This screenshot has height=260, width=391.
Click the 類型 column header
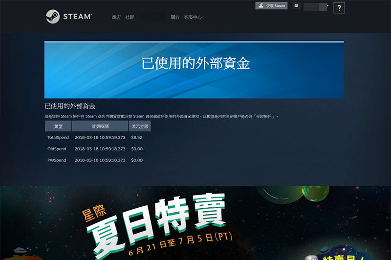(x=58, y=126)
